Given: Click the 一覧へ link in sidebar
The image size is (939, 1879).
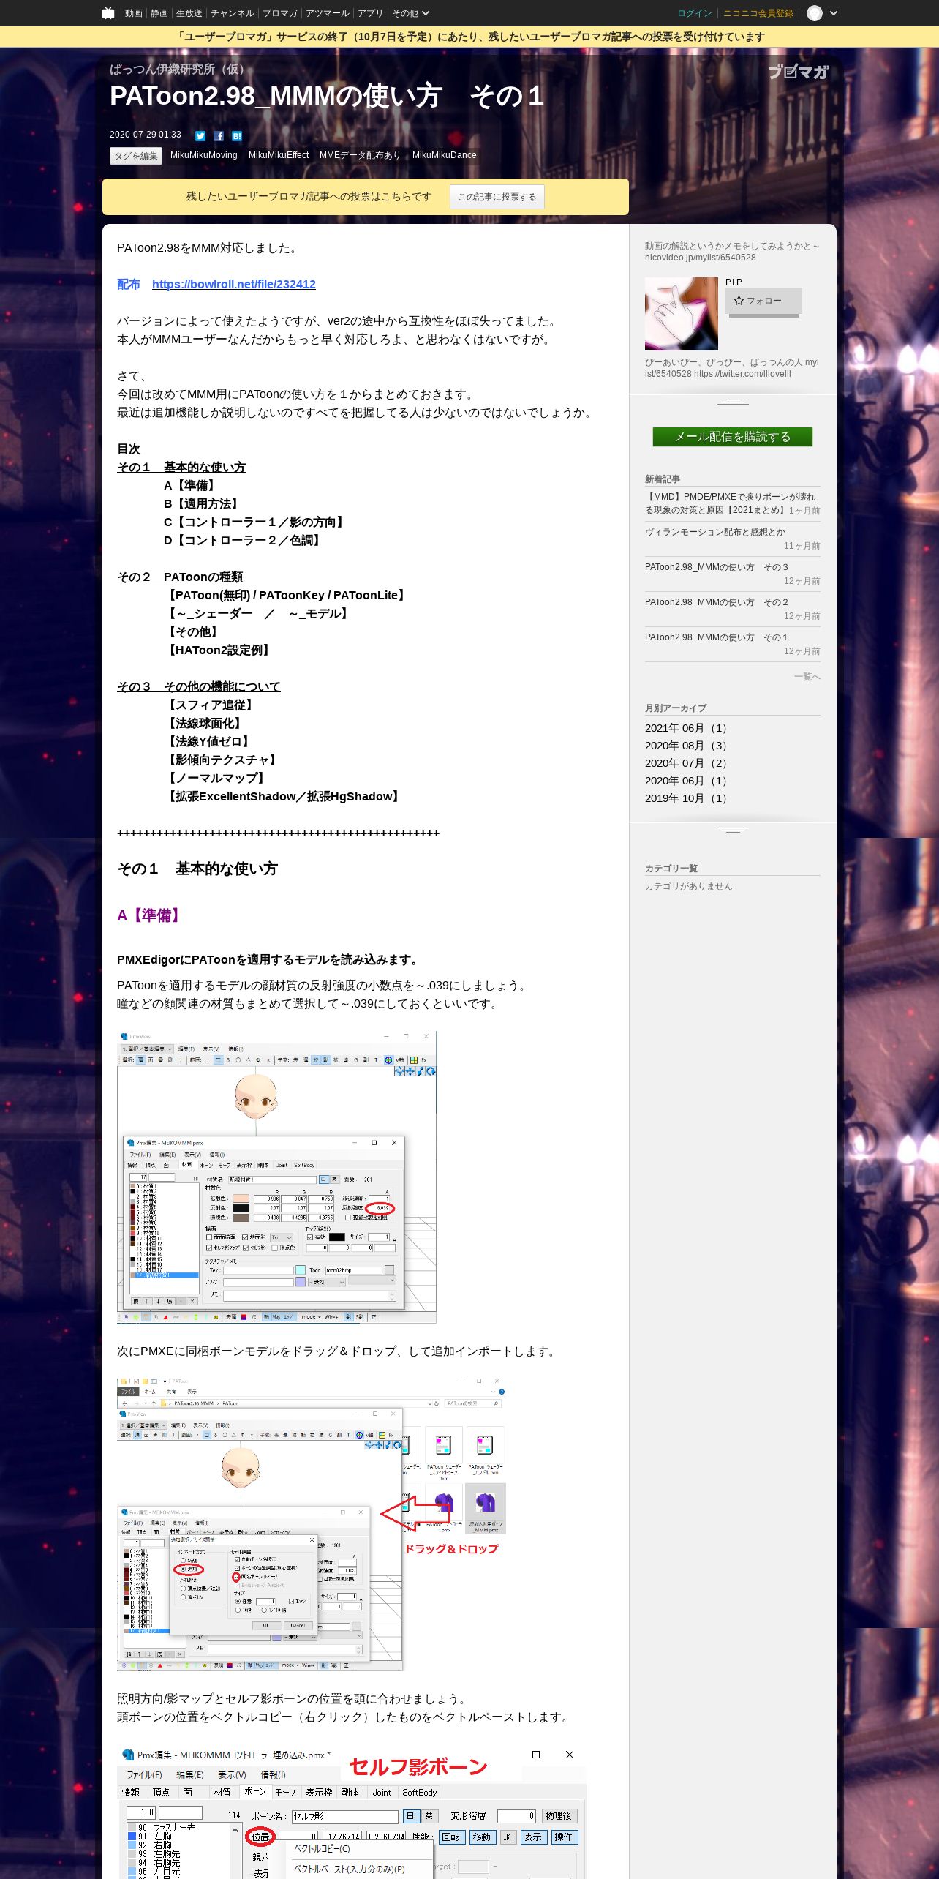Looking at the screenshot, I should coord(807,677).
